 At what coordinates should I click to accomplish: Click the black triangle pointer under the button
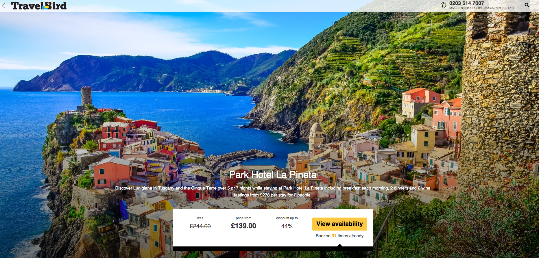coord(340,245)
